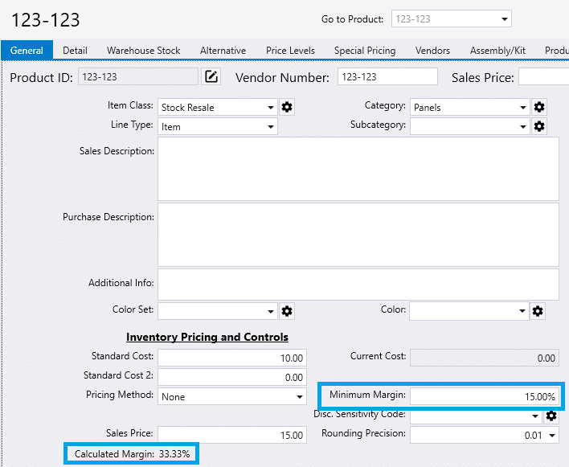Select the Standard Cost field

tap(231, 358)
